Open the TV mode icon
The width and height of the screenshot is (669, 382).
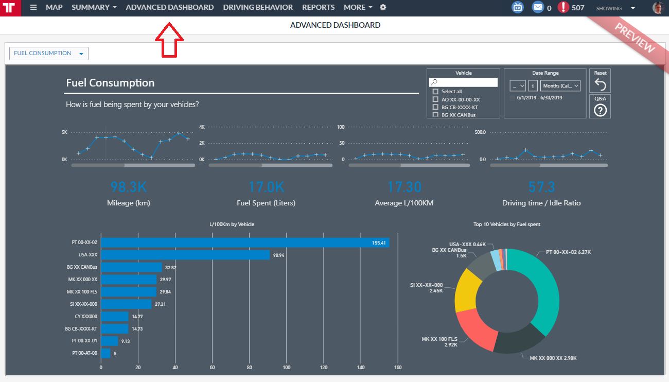[518, 8]
